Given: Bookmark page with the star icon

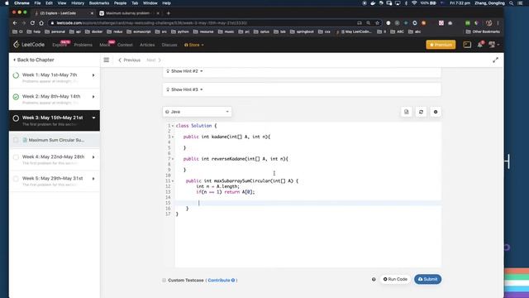Looking at the screenshot, I should [x=377, y=23].
